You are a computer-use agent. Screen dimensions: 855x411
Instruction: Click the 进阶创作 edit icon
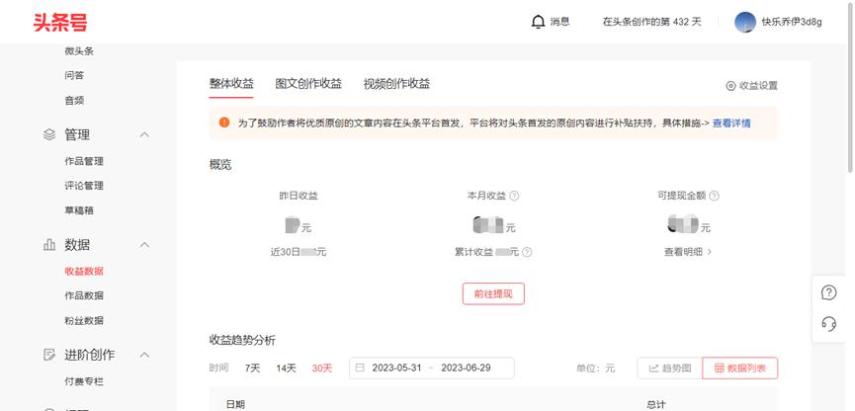49,355
